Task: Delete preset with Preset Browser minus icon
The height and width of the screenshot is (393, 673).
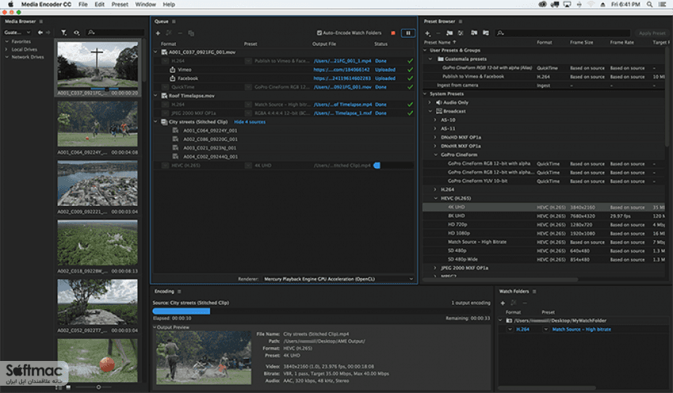Action: pos(438,33)
